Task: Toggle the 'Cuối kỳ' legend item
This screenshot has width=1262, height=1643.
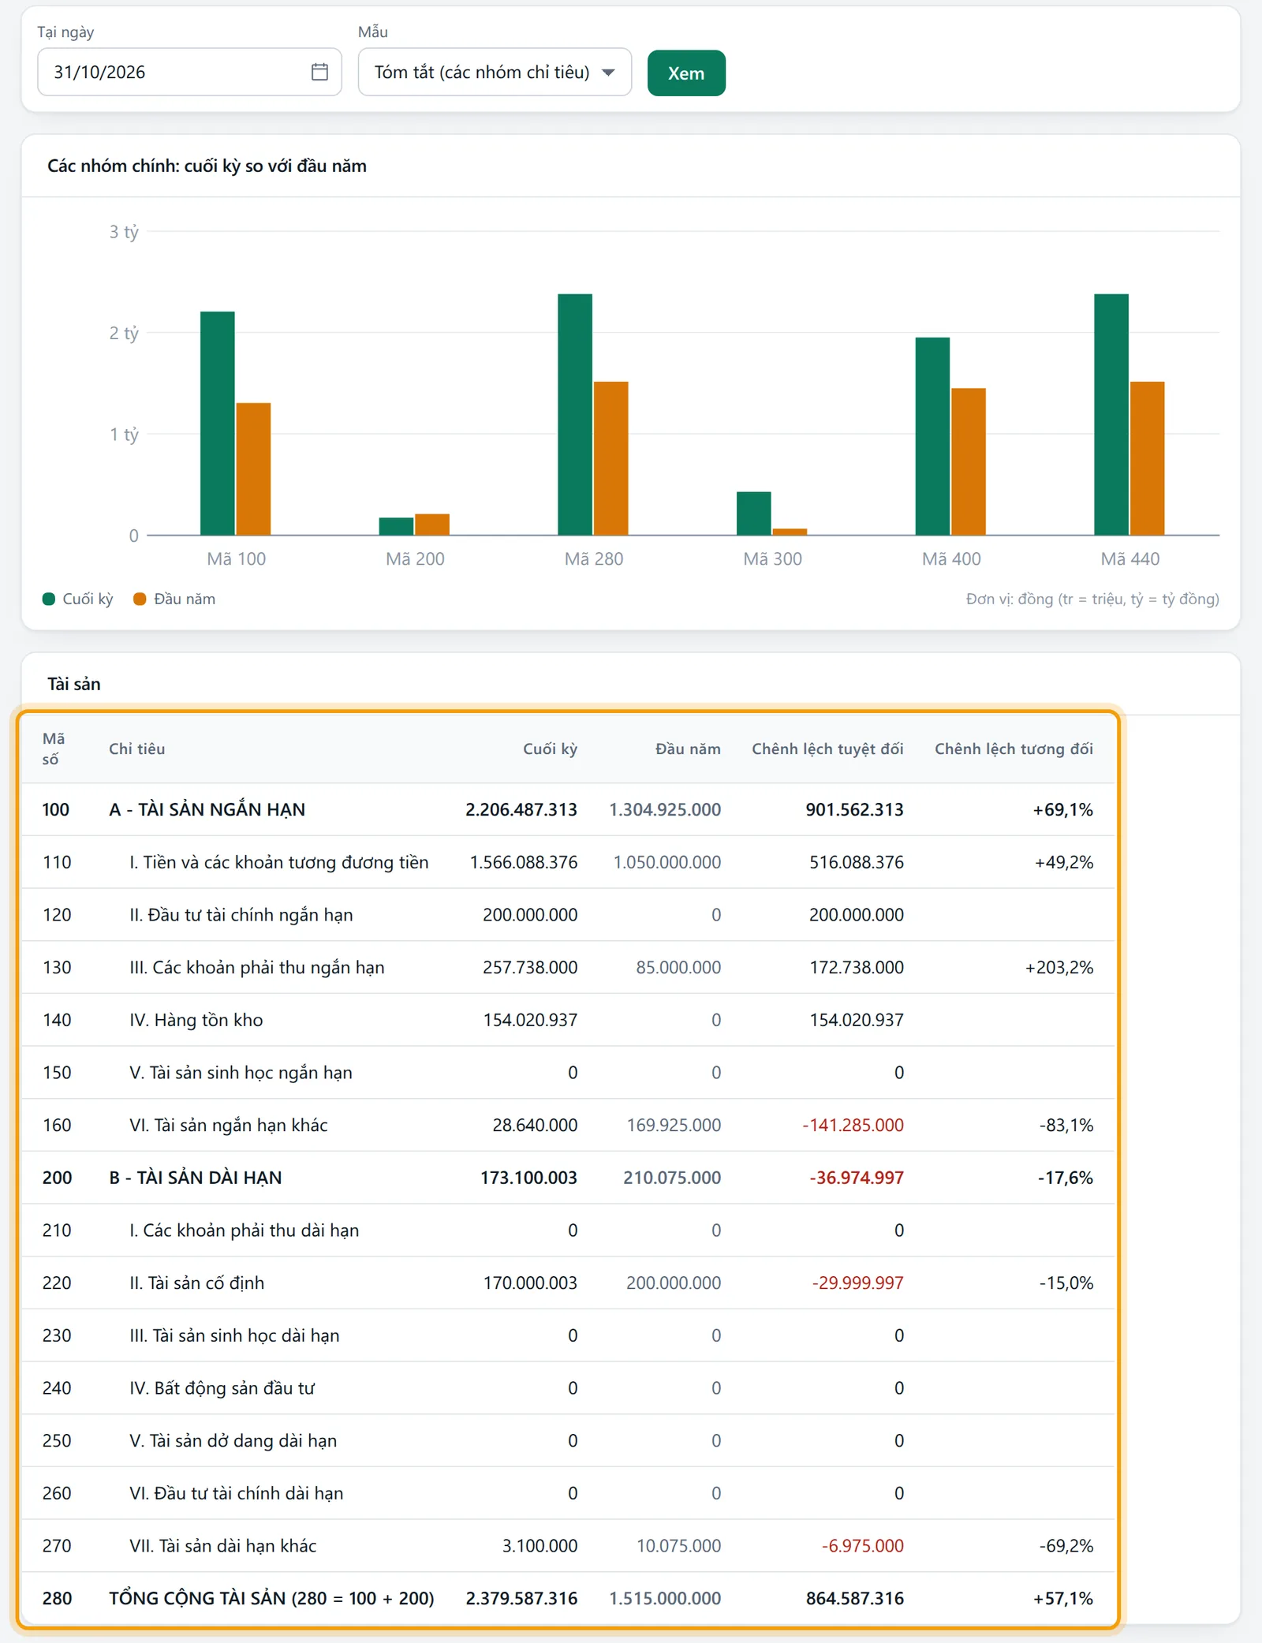Action: 78,599
